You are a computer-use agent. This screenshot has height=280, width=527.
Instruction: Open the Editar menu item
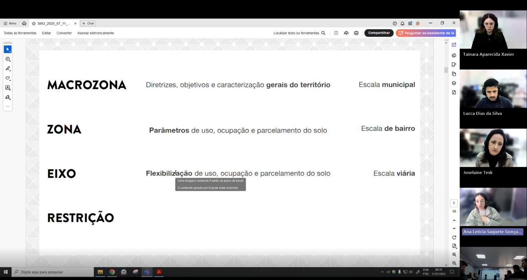pyautogui.click(x=47, y=33)
